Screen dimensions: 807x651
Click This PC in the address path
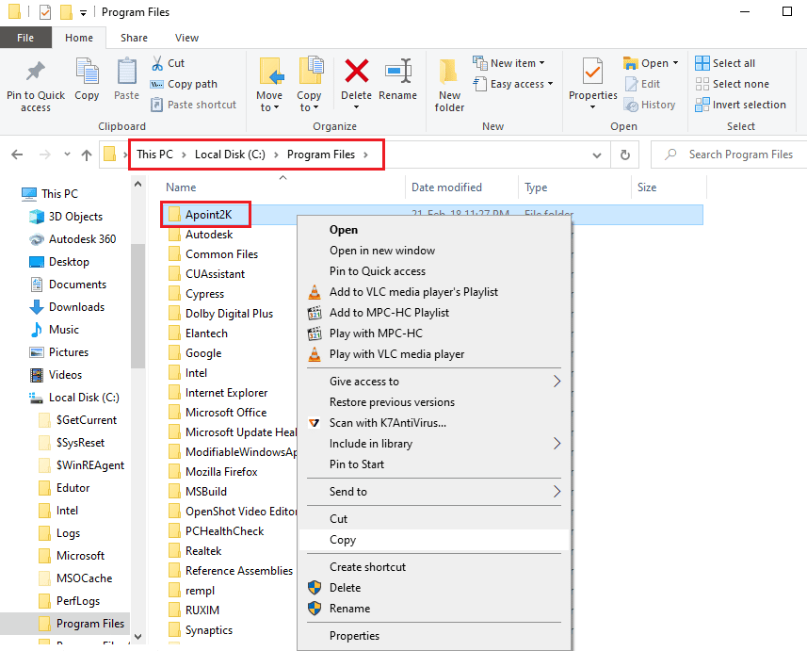click(154, 155)
